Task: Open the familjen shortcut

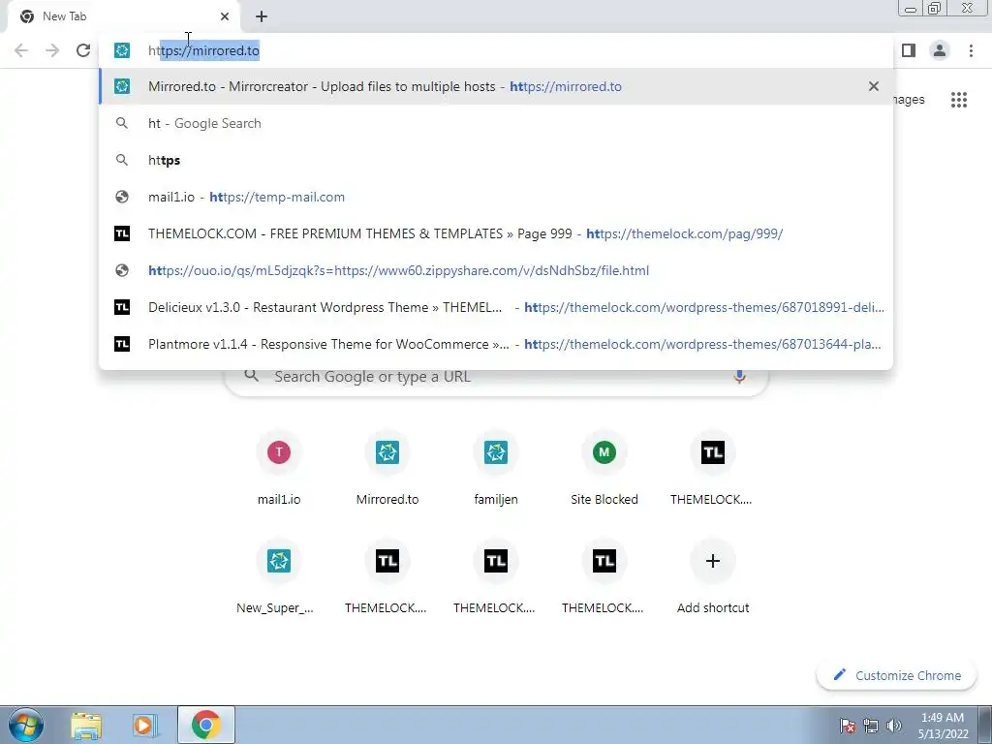Action: [x=496, y=470]
